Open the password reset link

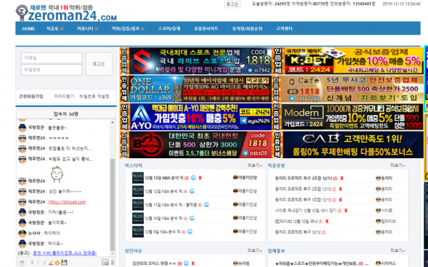point(94,96)
